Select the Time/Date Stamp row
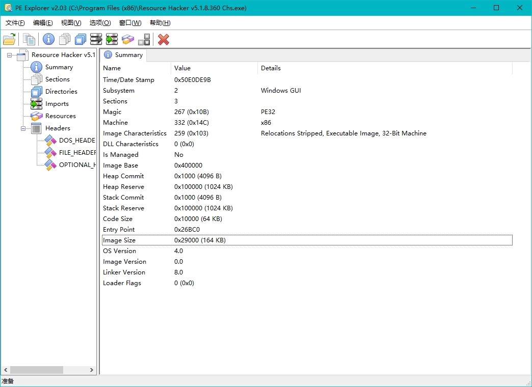This screenshot has width=532, height=387. (x=307, y=80)
